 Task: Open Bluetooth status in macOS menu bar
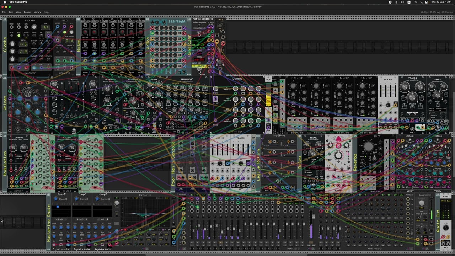(x=396, y=2)
